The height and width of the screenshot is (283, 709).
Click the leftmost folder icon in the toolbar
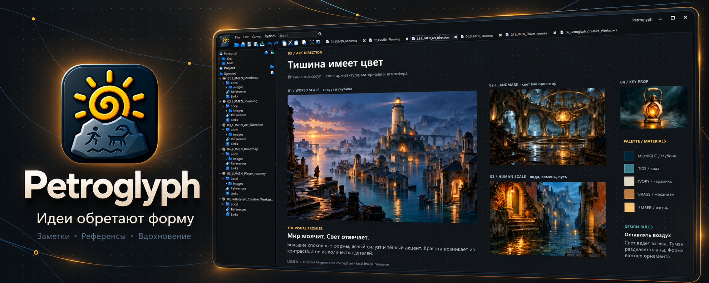click(236, 45)
